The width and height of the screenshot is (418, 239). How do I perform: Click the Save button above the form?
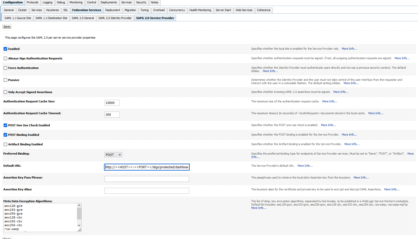[x=7, y=26]
